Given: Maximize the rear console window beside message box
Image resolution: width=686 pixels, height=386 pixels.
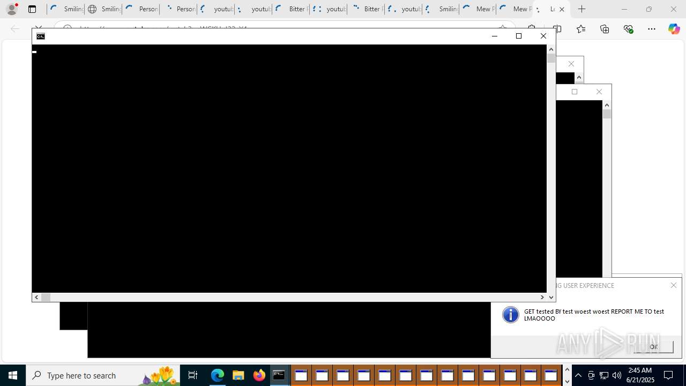Looking at the screenshot, I should (x=575, y=92).
